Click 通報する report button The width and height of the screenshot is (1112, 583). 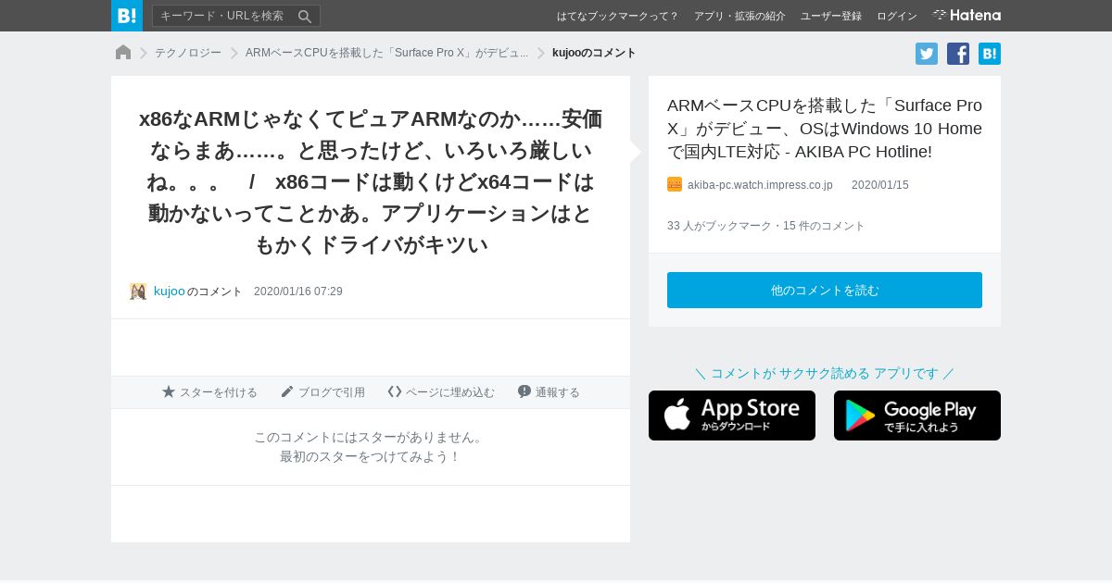tap(549, 392)
